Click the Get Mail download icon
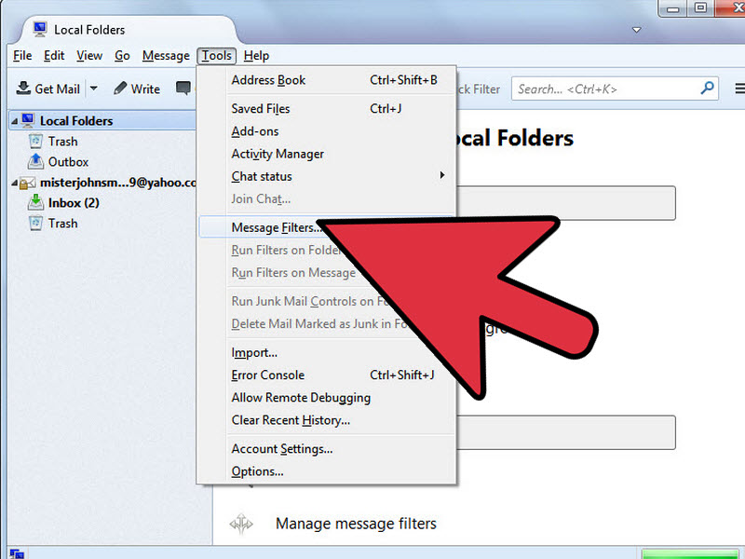Viewport: 745px width, 559px height. tap(23, 88)
